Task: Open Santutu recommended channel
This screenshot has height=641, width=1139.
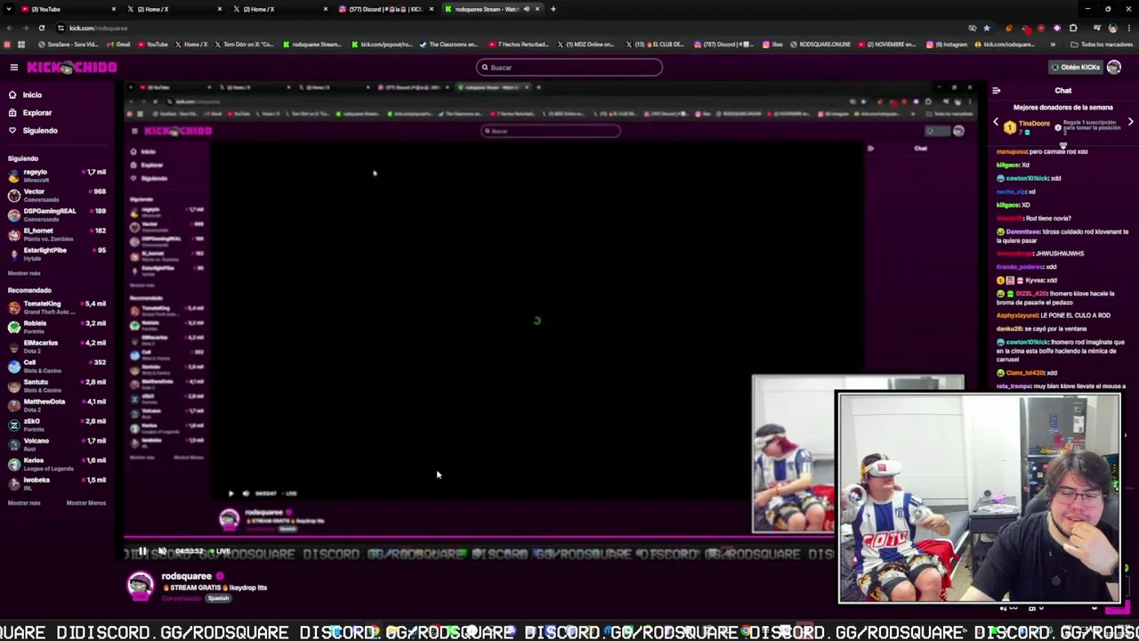Action: 57,385
